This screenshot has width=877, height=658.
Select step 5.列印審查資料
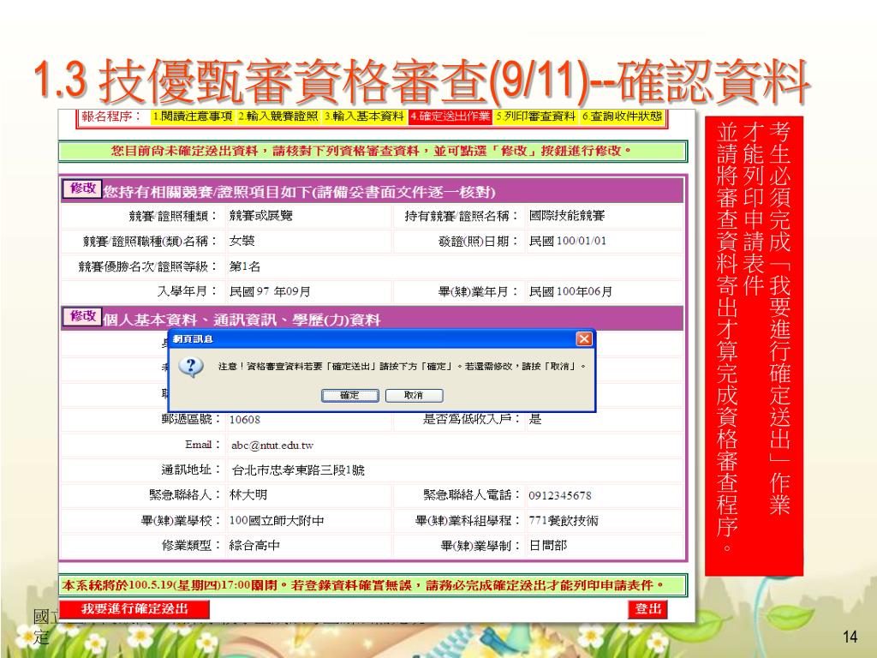pyautogui.click(x=535, y=117)
